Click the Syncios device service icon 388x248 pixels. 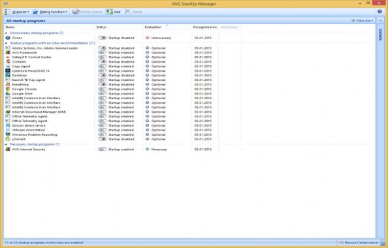click(x=8, y=125)
